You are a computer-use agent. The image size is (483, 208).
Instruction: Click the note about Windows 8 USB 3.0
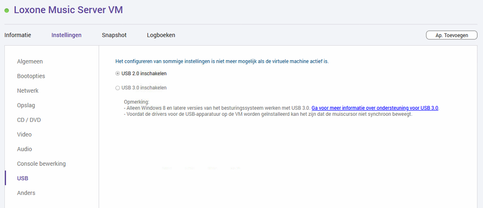[217, 108]
